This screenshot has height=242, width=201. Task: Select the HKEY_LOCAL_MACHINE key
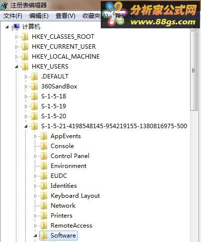coord(66,57)
